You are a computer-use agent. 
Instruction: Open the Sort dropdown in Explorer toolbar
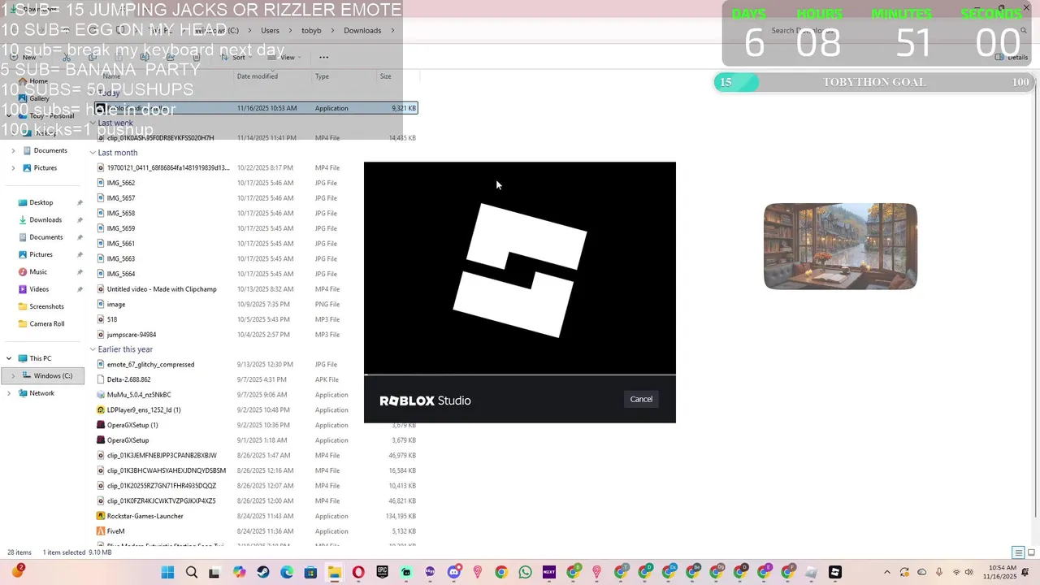[x=238, y=57]
